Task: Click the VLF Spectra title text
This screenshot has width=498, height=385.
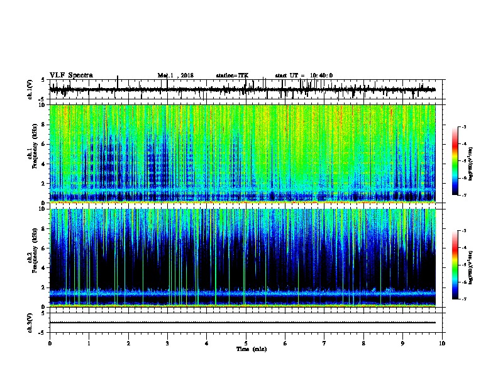Action: (71, 75)
